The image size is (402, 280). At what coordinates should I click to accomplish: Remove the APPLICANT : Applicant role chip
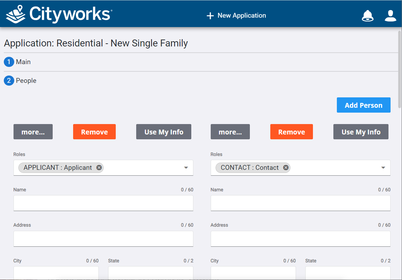click(99, 167)
